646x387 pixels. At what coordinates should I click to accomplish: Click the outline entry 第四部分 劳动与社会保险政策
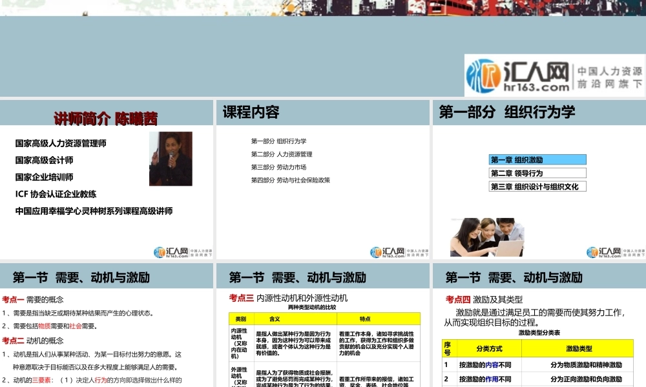coord(291,180)
